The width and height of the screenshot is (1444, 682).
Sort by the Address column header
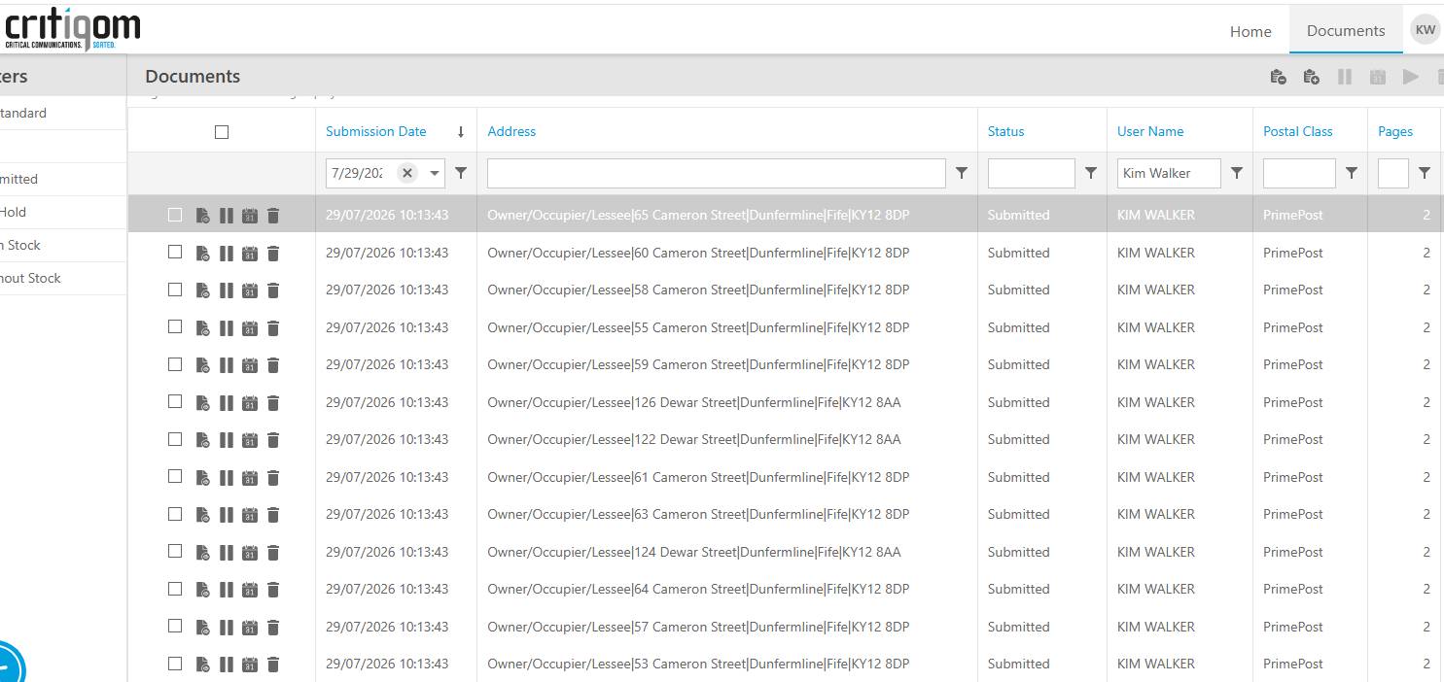point(511,131)
